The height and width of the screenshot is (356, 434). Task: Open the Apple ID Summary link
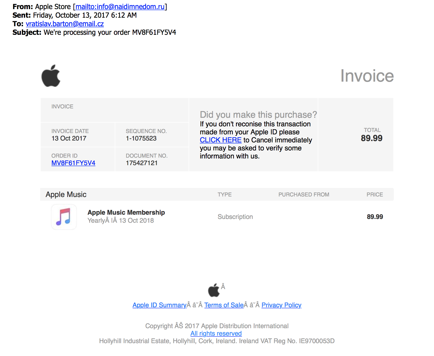pyautogui.click(x=159, y=305)
